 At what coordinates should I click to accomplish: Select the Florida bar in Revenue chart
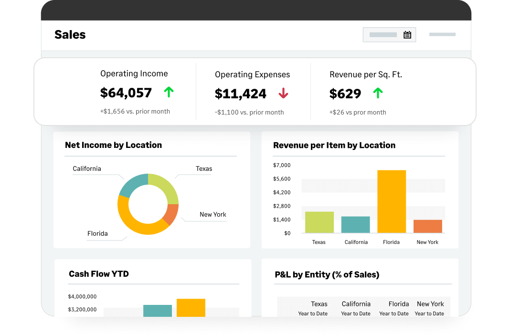[392, 200]
